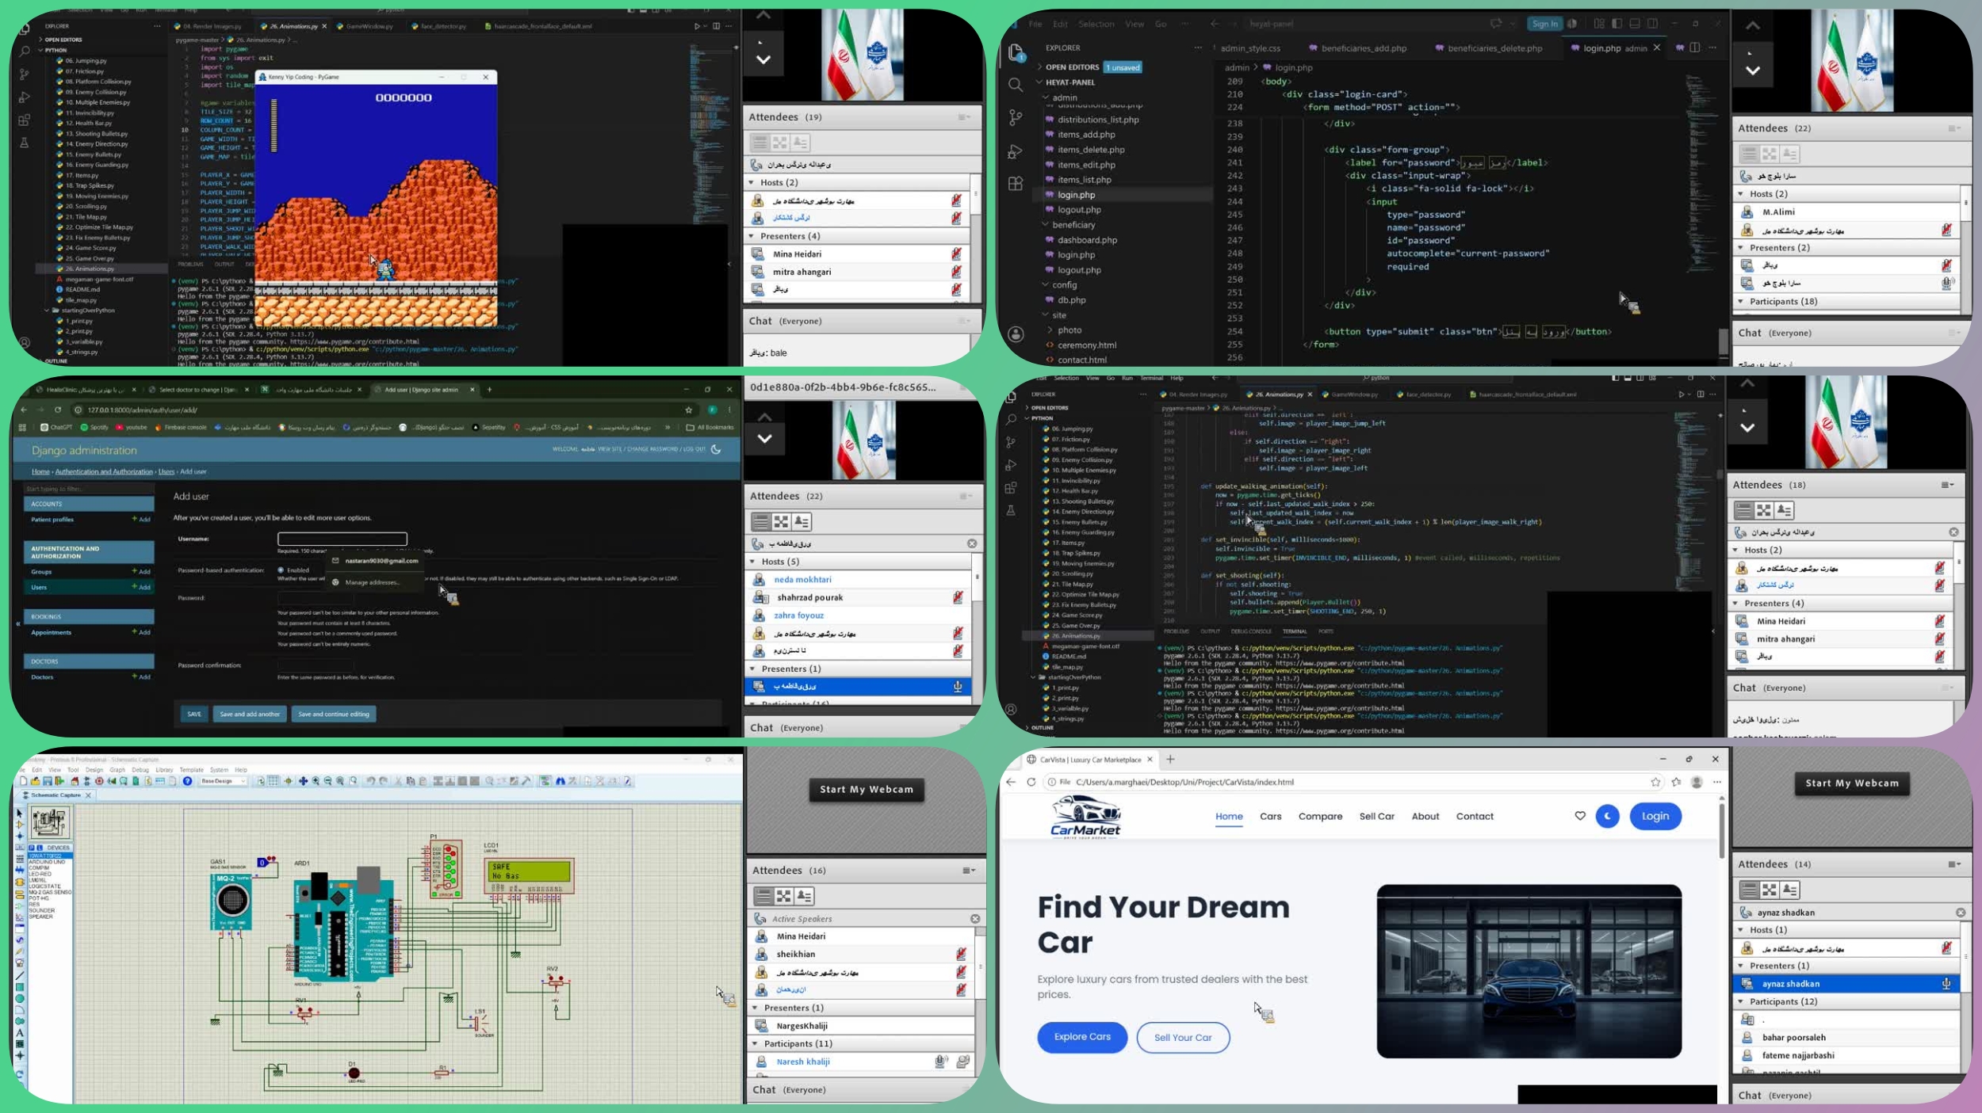1982x1113 pixels.
Task: Click the login.php editor vertical scrollbar thumb
Action: click(x=1724, y=341)
